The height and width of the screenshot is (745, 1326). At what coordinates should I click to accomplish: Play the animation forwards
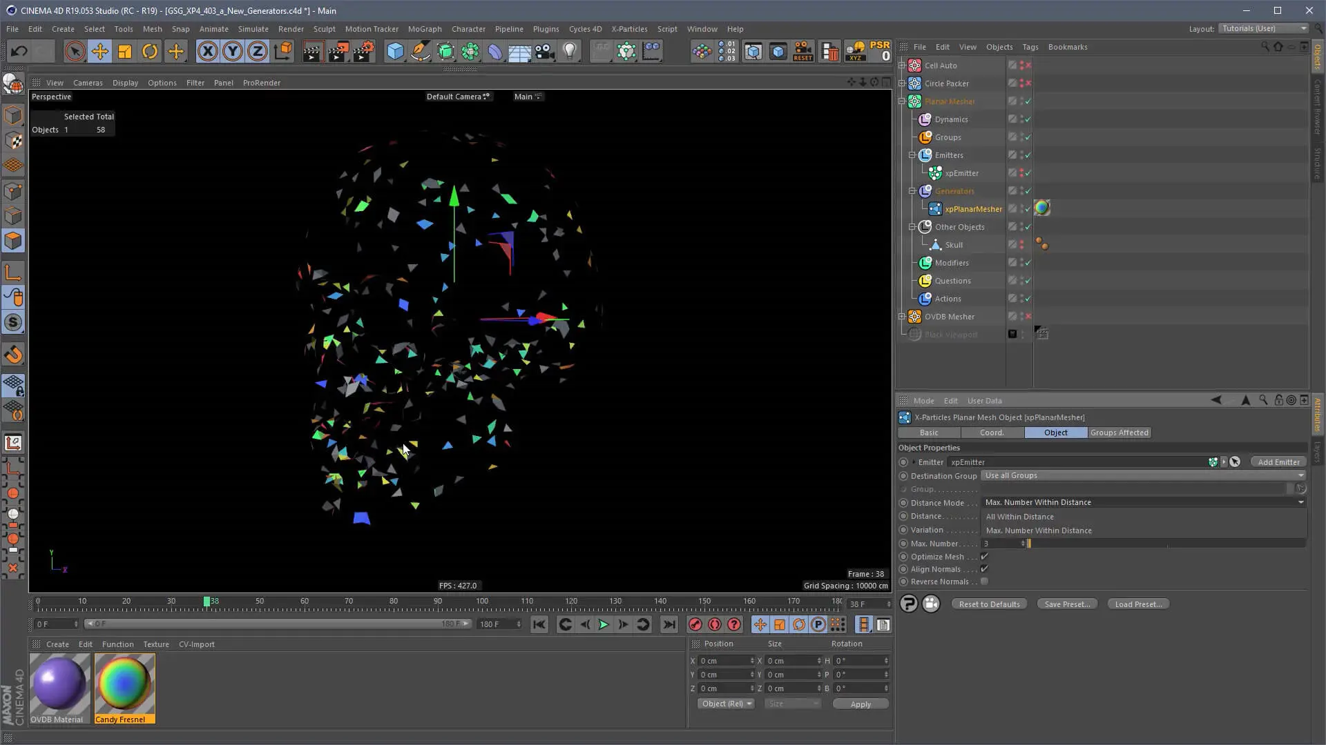604,625
